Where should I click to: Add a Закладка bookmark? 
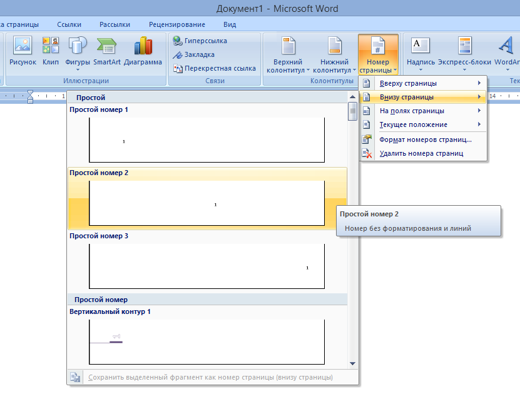[195, 54]
